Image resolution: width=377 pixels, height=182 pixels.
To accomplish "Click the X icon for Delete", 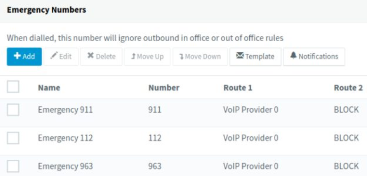I will [x=90, y=56].
